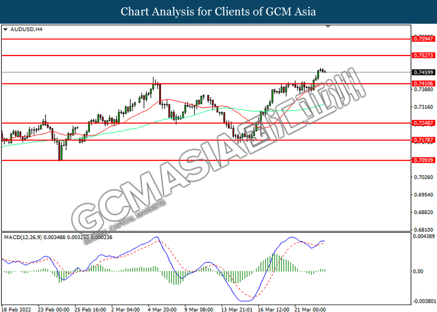Click the 21 Mar 00:00 time label

[310, 310]
